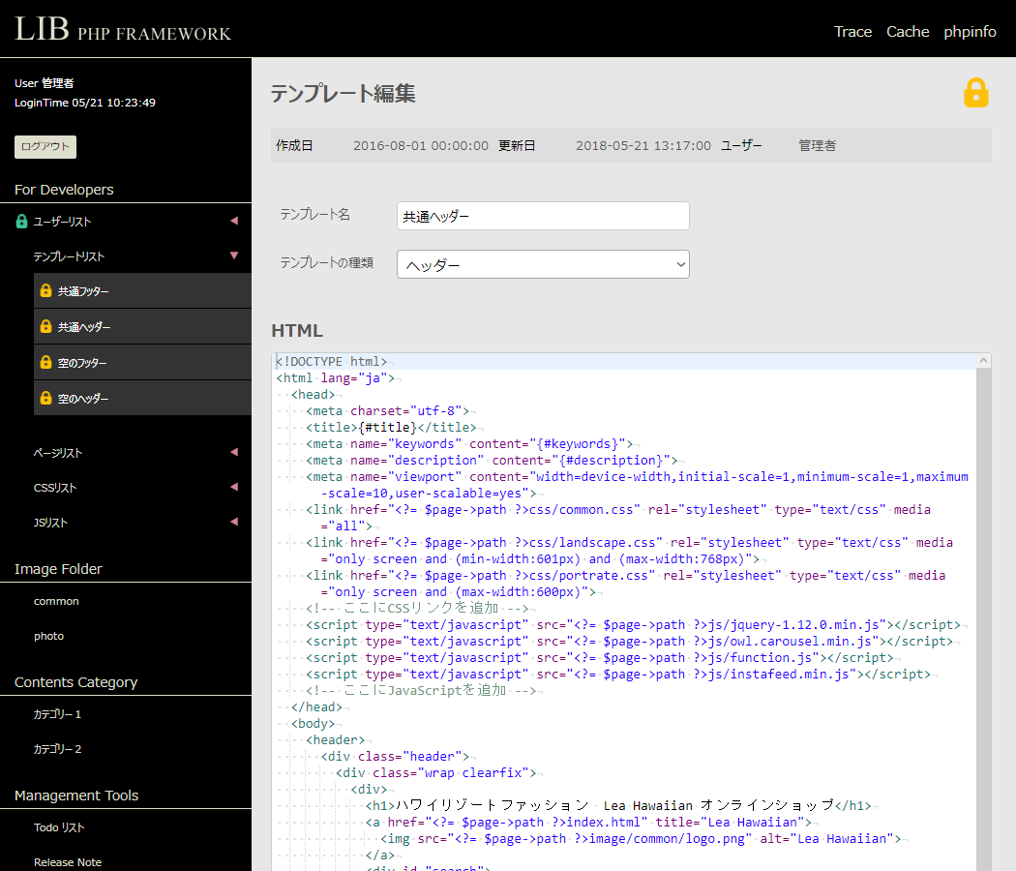
Task: Click the lock icon next to 共通ヘッダー
Action: pos(45,327)
